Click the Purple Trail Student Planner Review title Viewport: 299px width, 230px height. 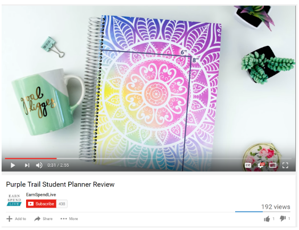tap(60, 184)
